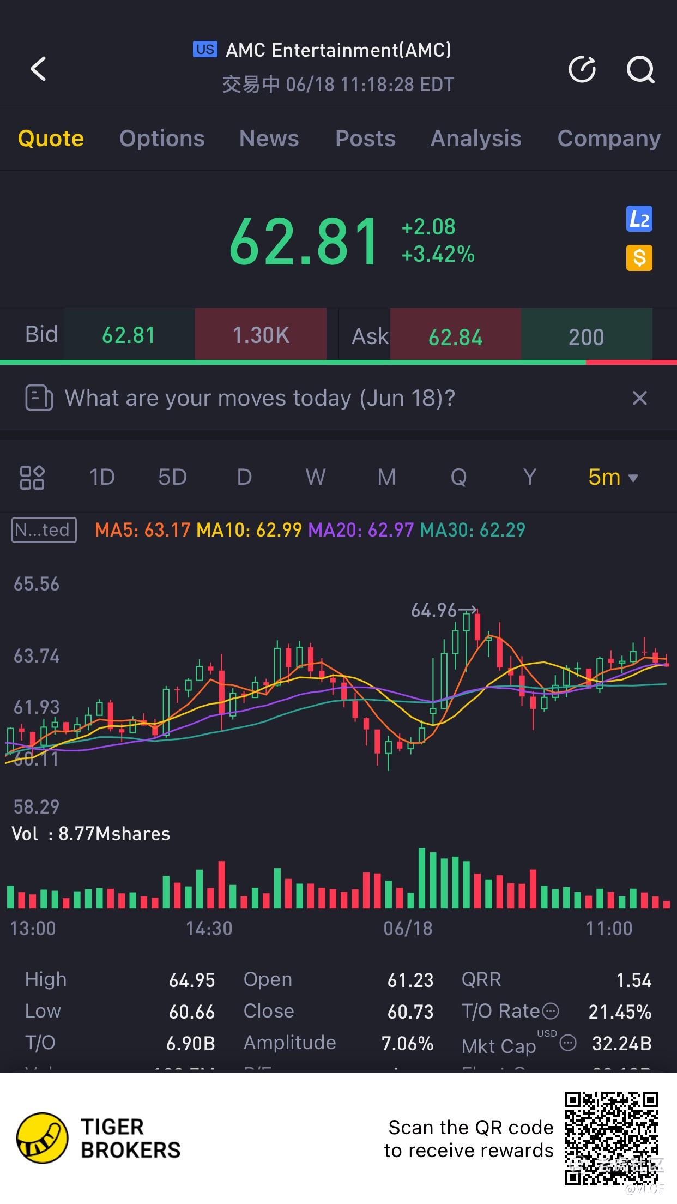Image resolution: width=677 pixels, height=1204 pixels.
Task: Tap the Vol : 8.77Mshares label
Action: (91, 834)
